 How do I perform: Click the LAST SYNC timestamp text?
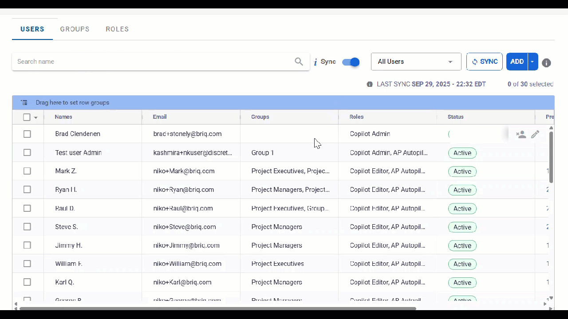pos(431,84)
